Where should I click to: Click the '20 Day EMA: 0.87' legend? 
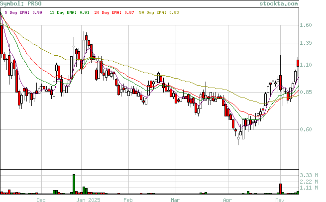coord(114,12)
